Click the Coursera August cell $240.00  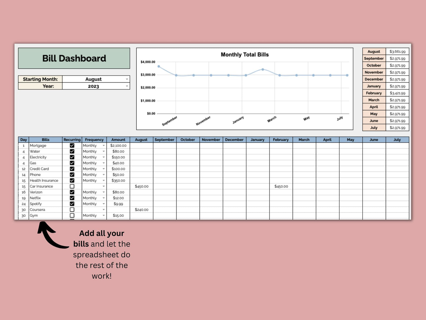point(142,210)
